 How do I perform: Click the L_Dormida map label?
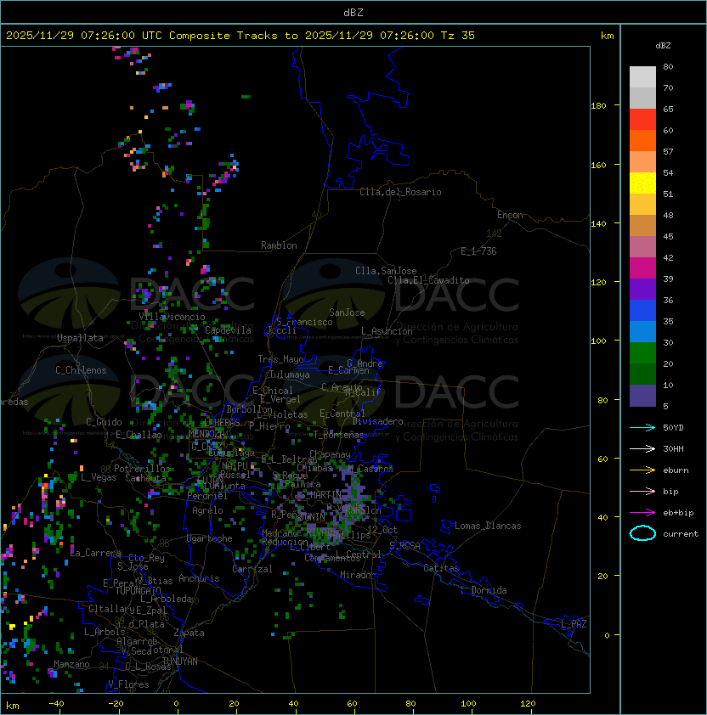pyautogui.click(x=484, y=590)
